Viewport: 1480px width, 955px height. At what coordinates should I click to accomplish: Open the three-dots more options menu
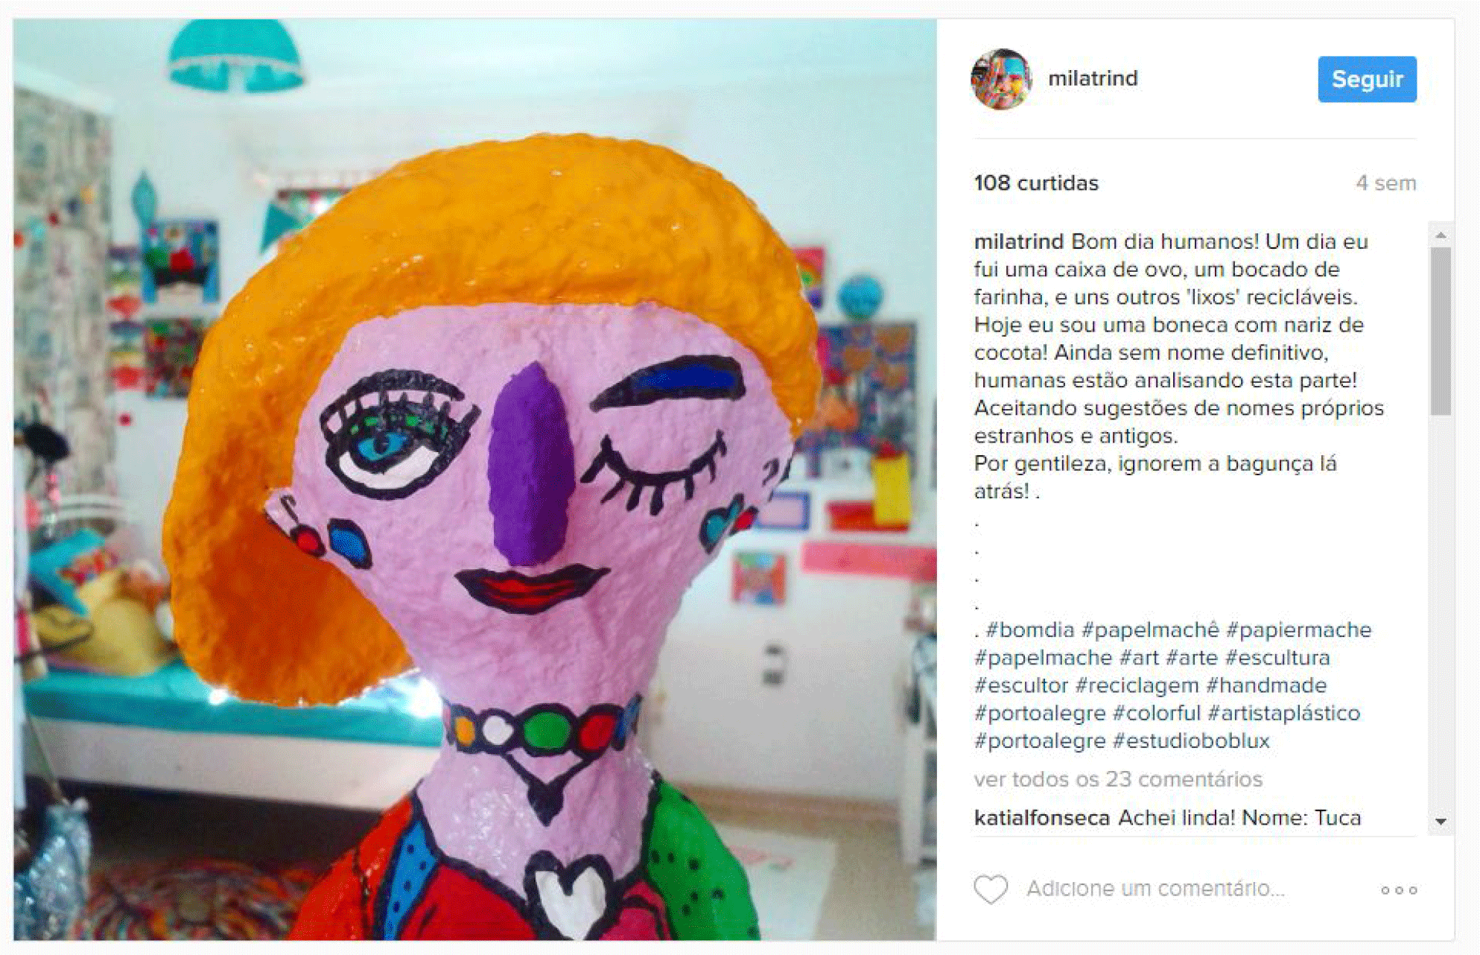point(1399,889)
